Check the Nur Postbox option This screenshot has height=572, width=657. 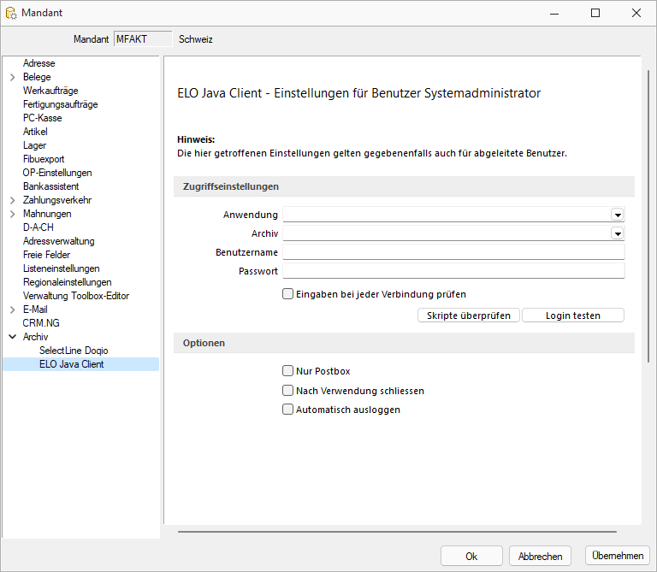click(x=287, y=370)
